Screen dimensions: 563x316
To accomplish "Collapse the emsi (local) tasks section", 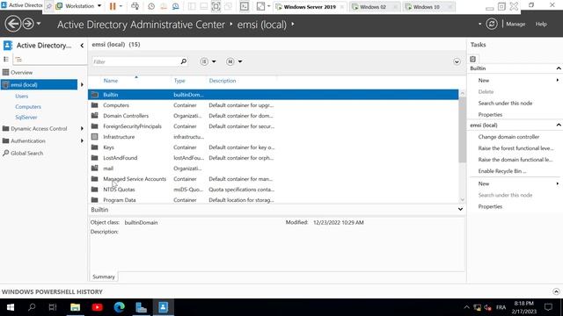I will tap(559, 125).
